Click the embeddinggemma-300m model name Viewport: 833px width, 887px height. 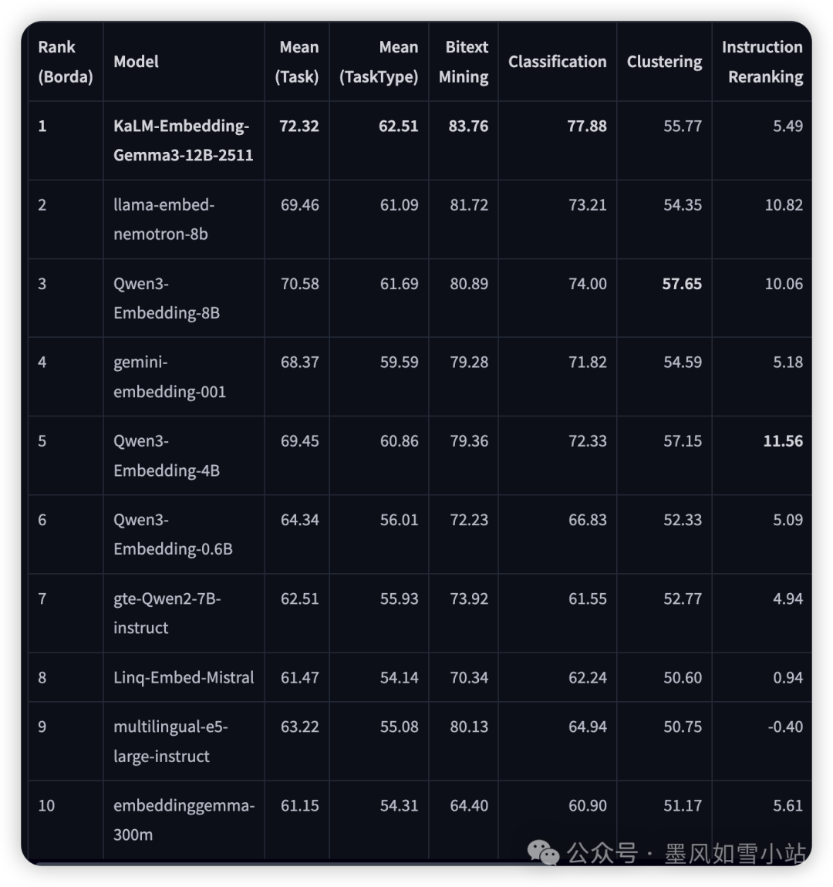click(184, 820)
